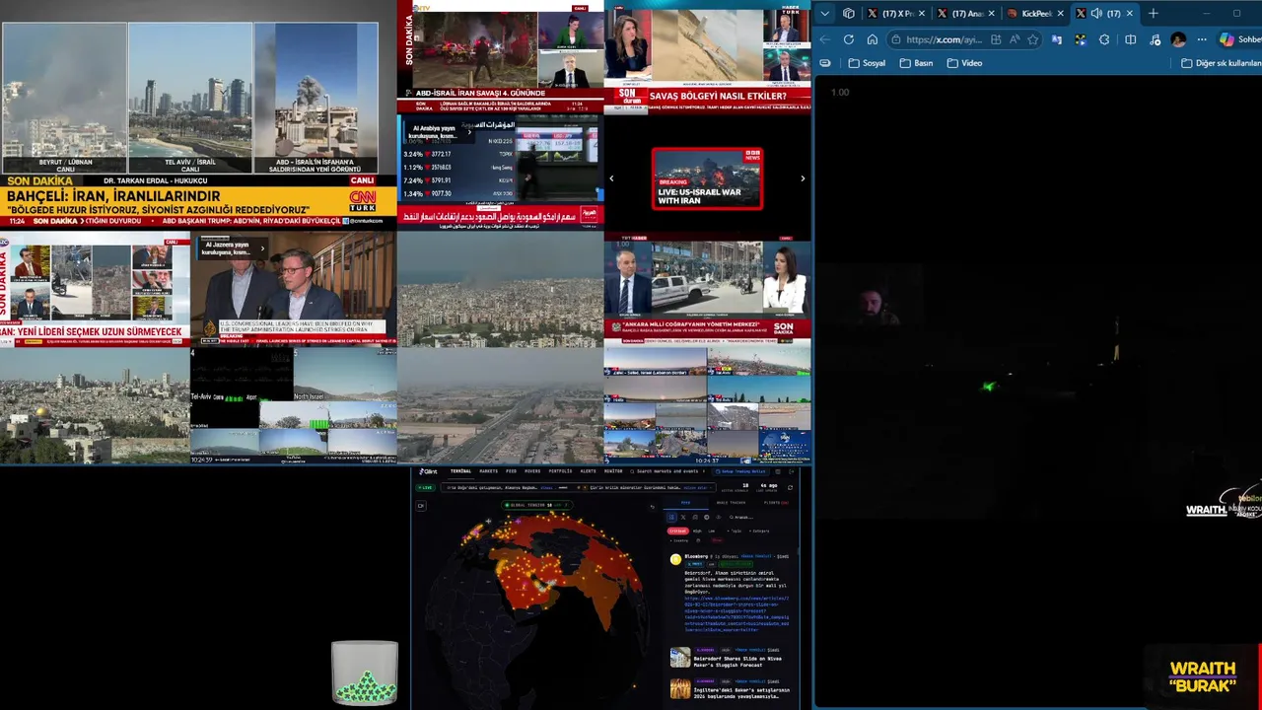Go to previous slide in BBC carousel
Image resolution: width=1262 pixels, height=710 pixels.
(x=611, y=178)
